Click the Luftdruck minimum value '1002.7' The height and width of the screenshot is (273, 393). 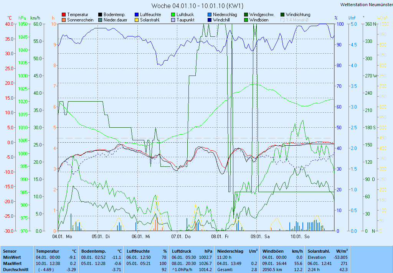205,258
